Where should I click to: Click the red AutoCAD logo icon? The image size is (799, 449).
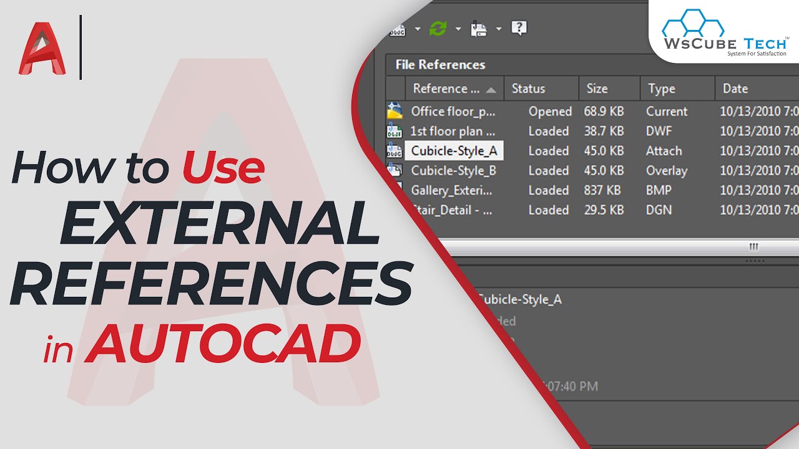pyautogui.click(x=42, y=49)
